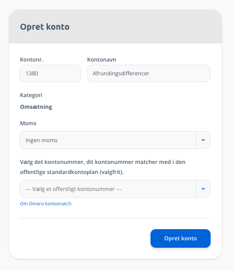Viewport: 234px width, 270px height.
Task: Click the Kontonr. label text
Action: coord(31,59)
